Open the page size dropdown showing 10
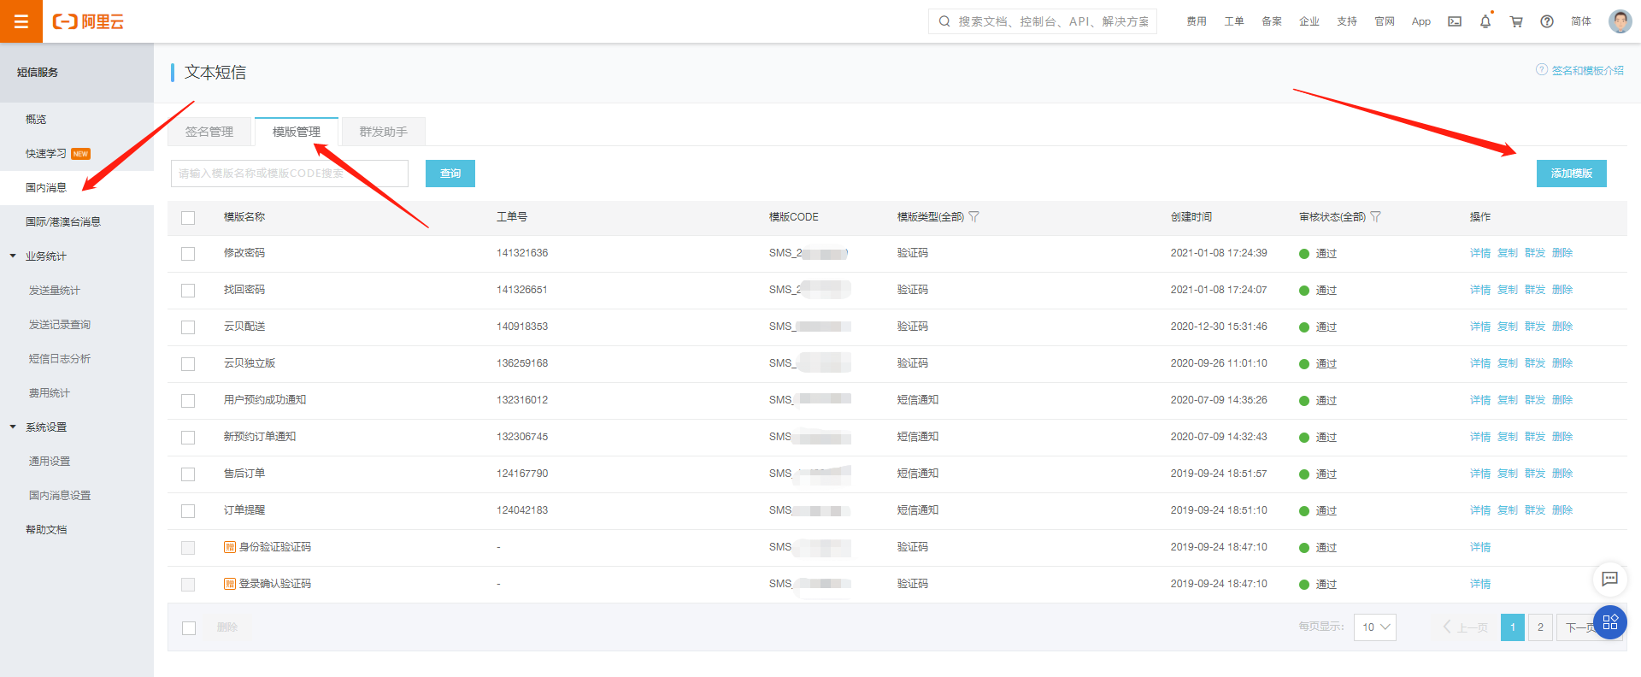This screenshot has width=1641, height=677. (1374, 627)
